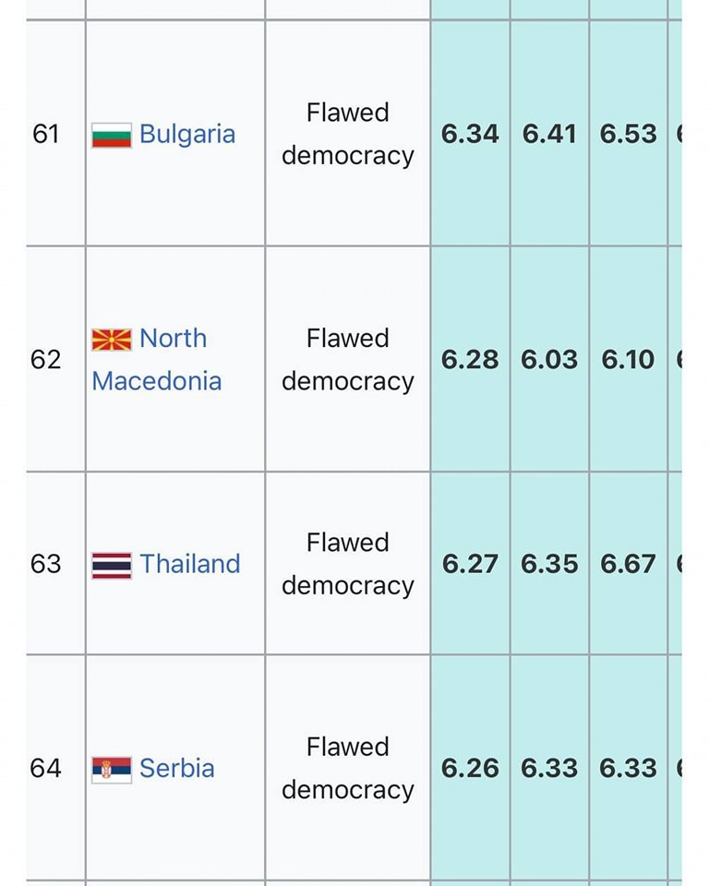The height and width of the screenshot is (886, 709).
Task: Select Serbia's 6.26 score cell
Action: pyautogui.click(x=470, y=768)
